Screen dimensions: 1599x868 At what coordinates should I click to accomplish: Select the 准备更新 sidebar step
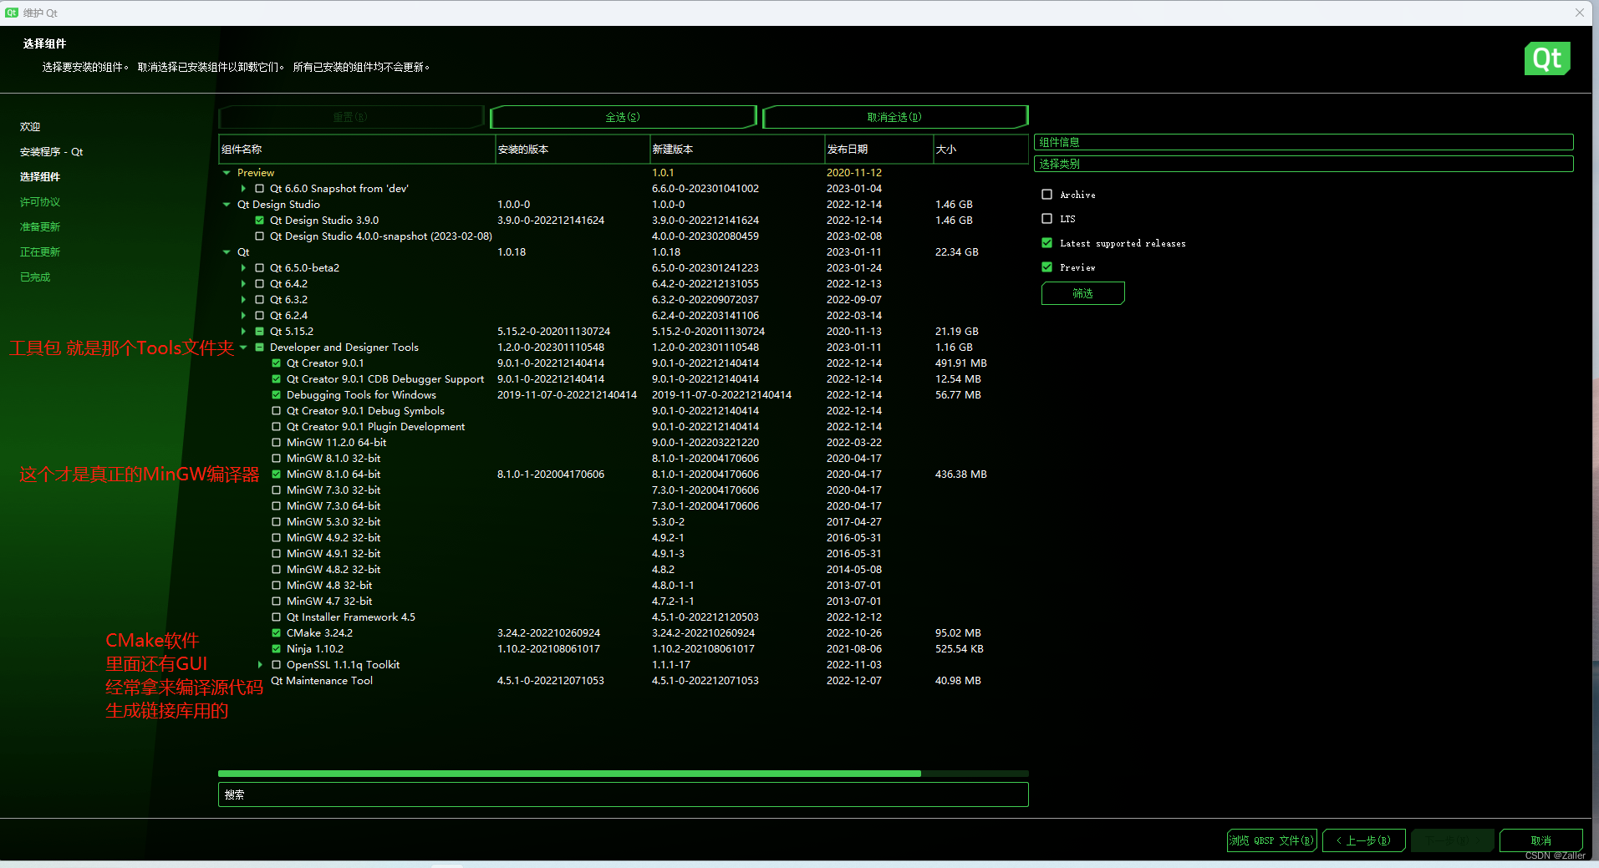(x=40, y=227)
